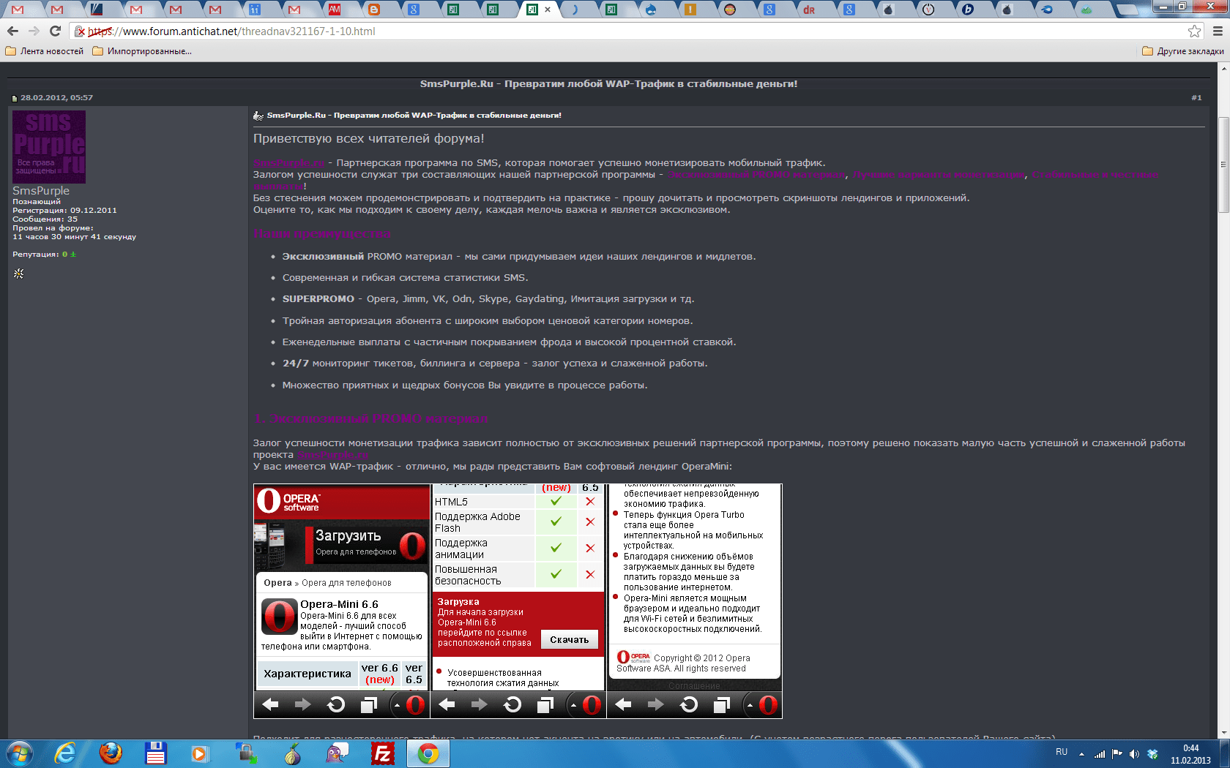This screenshot has width=1230, height=768.
Task: Change the RU input language
Action: click(1062, 753)
